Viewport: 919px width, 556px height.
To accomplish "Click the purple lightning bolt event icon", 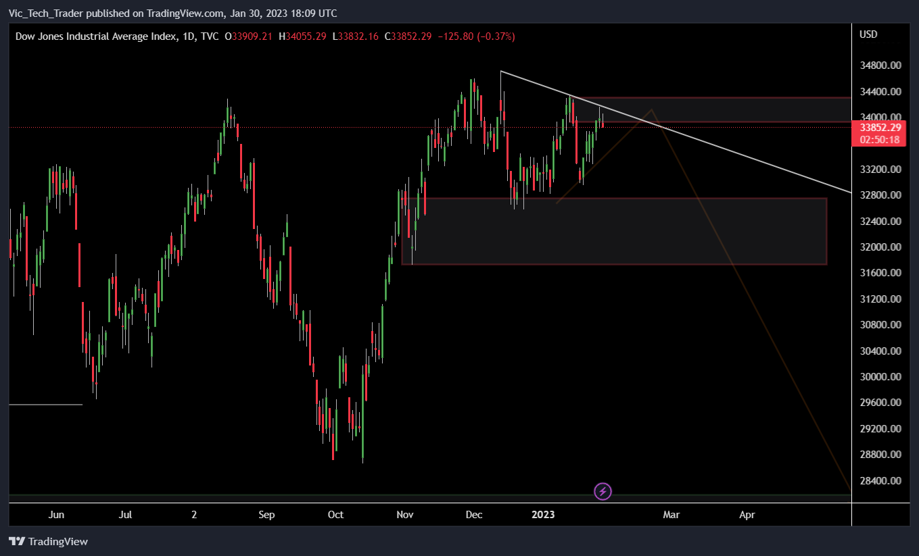I will click(603, 491).
